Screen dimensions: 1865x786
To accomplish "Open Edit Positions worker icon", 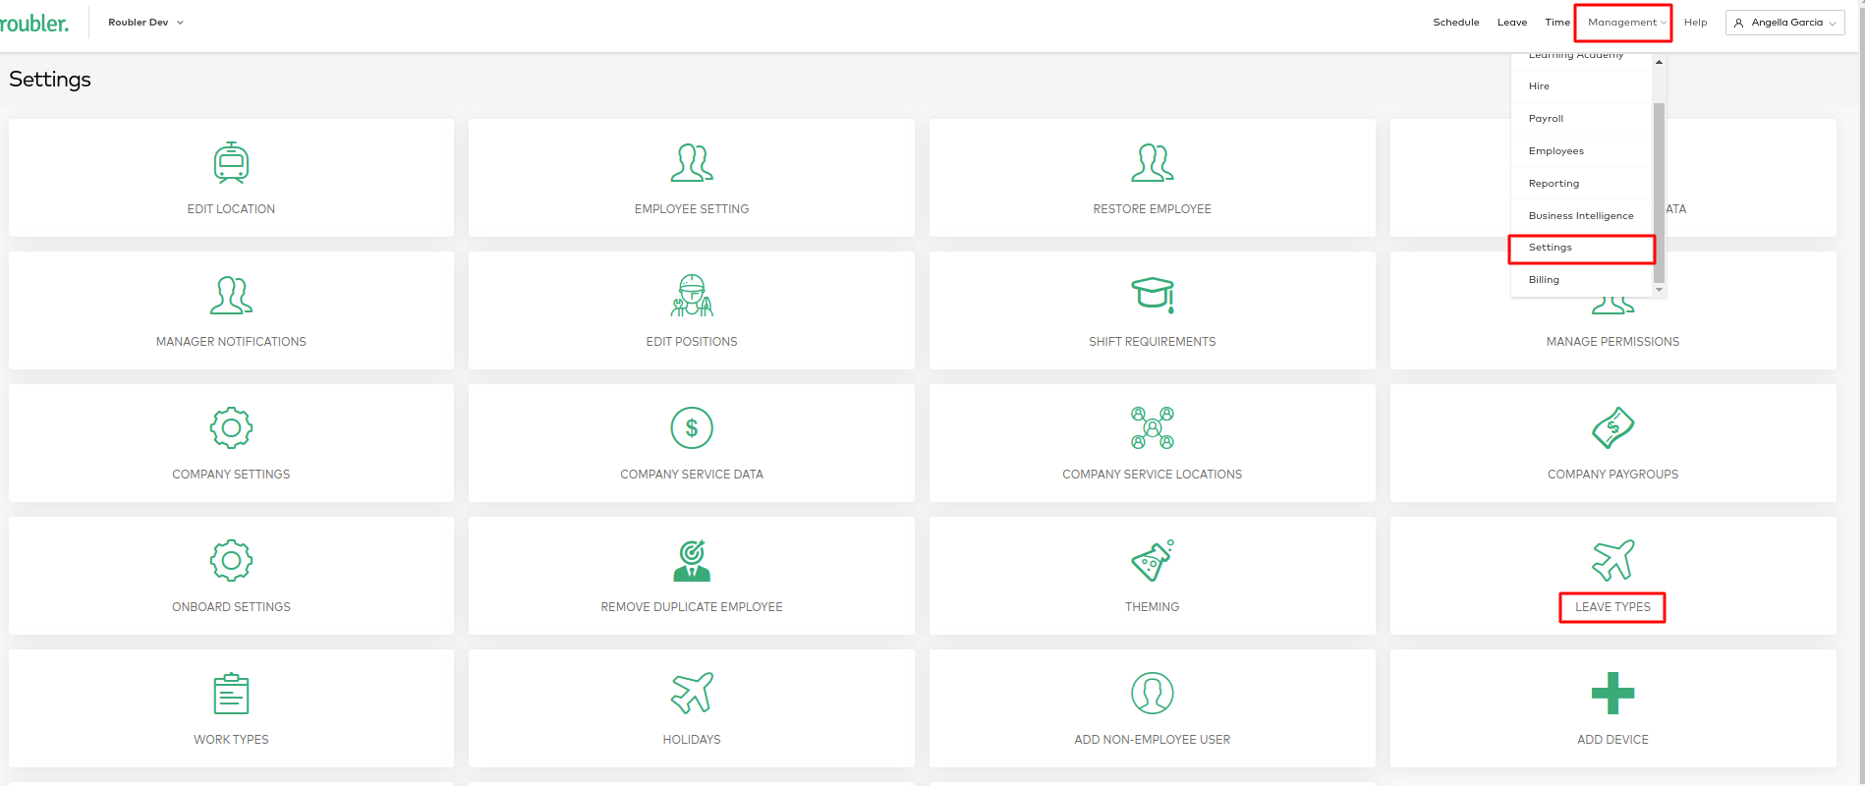I will pos(692,296).
